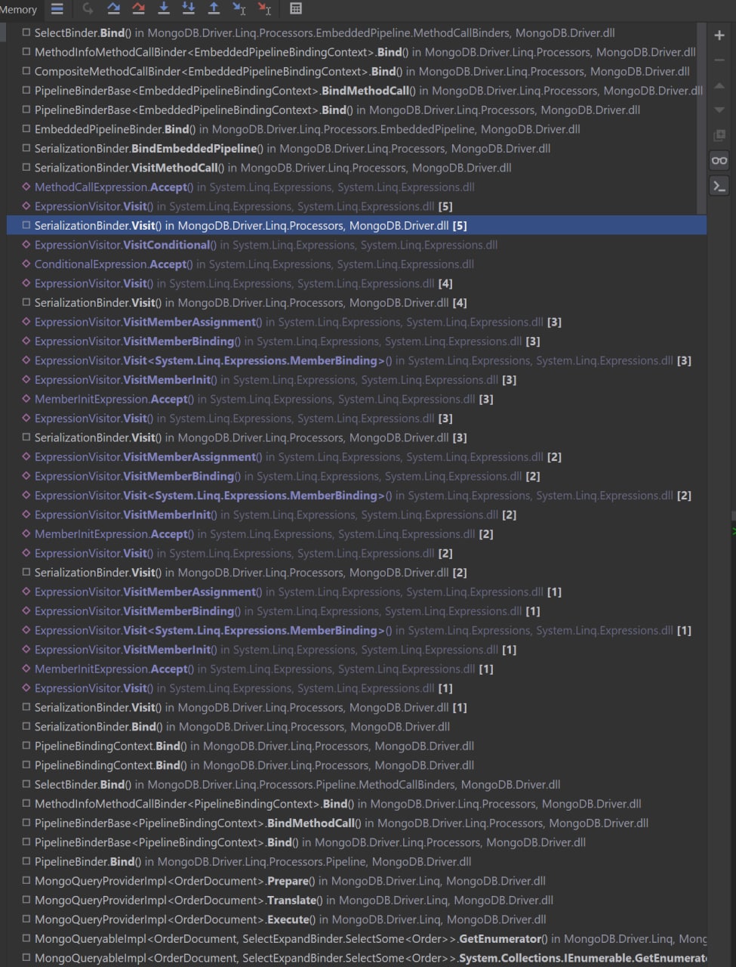
Task: Select MongoQueryProviderImpl<OrderDocument>.Translate() frame
Action: coord(356,901)
